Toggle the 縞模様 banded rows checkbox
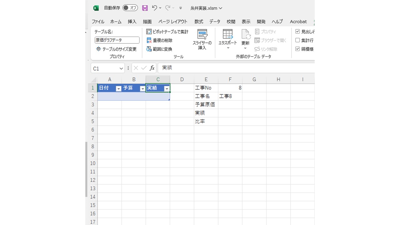Viewport: 400px width, 225px height. [297, 49]
